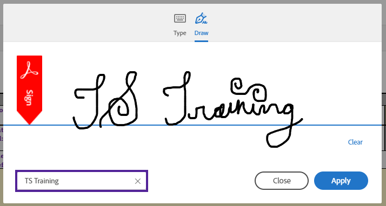Click the drawn TS initials in canvas
The image size is (386, 206).
click(106, 100)
